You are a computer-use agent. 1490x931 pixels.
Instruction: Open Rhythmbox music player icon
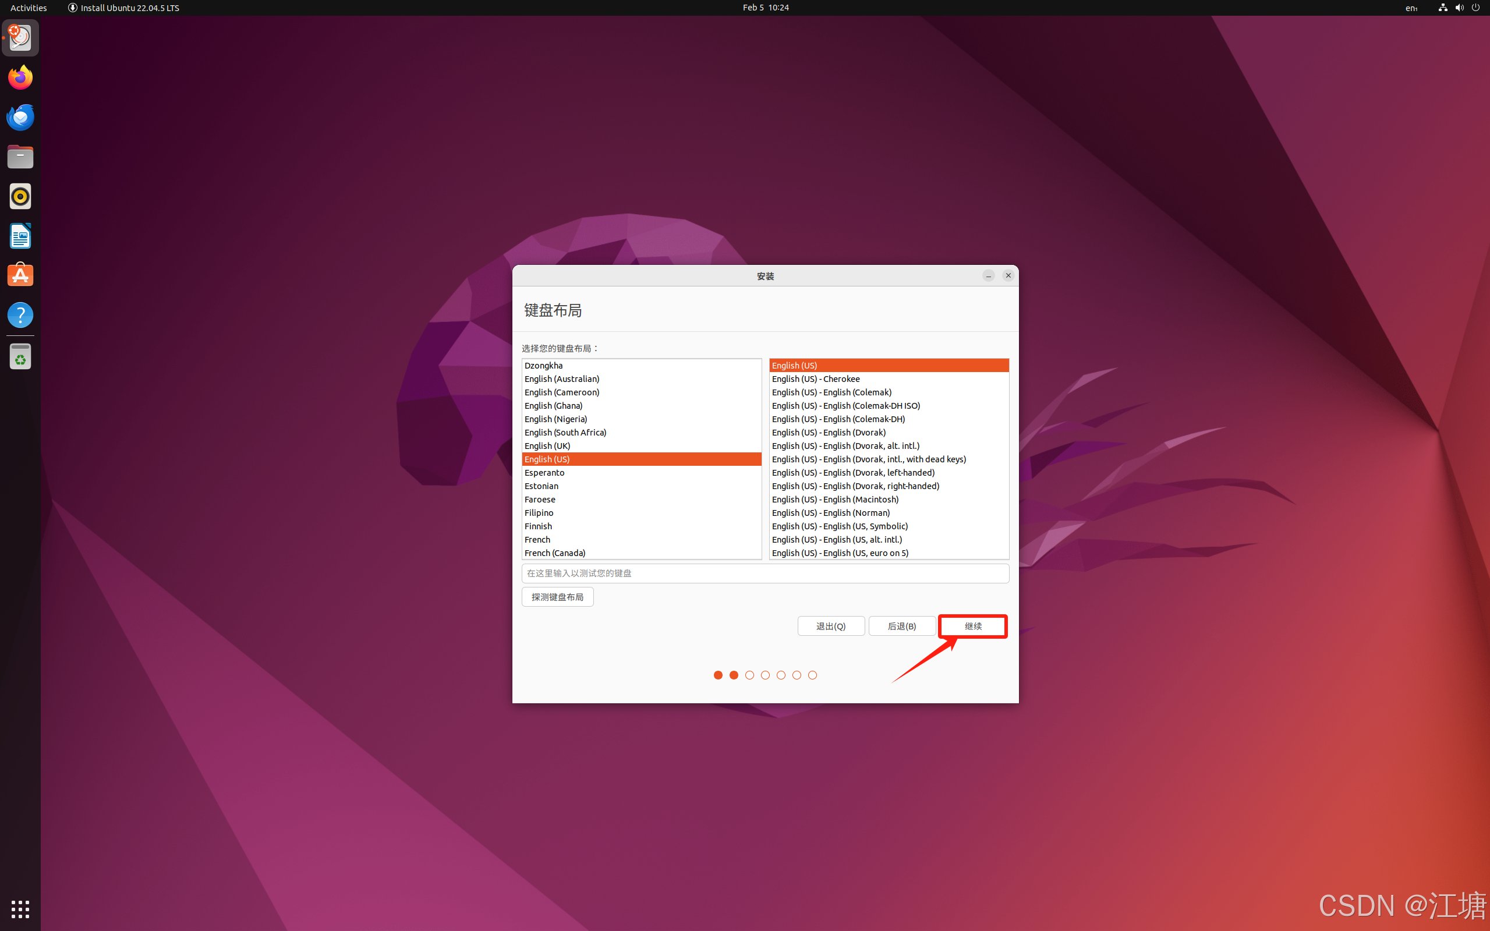pyautogui.click(x=20, y=196)
